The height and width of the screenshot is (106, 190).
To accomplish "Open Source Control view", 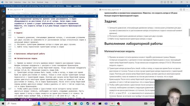I will 3,22.
